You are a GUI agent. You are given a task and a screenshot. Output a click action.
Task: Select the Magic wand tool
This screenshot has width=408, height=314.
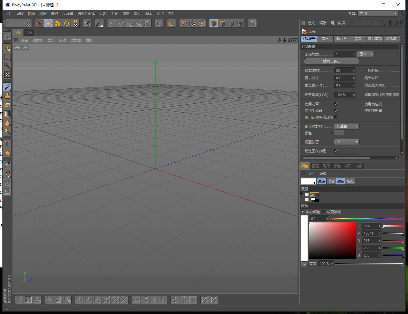click(x=7, y=66)
